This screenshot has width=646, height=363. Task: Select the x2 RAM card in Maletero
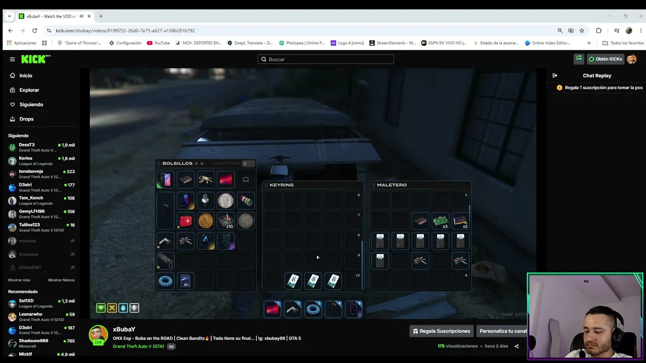tap(461, 221)
